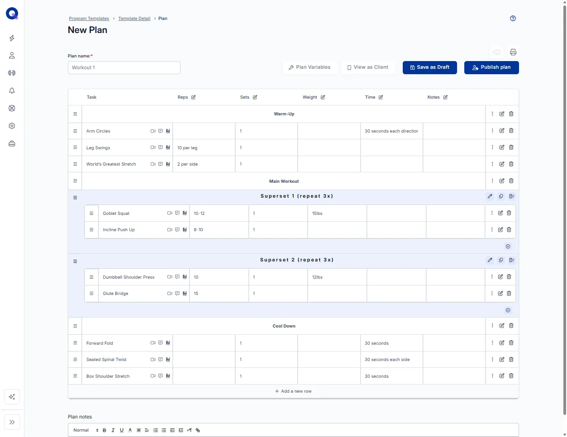Focus the Plan name input field

124,67
